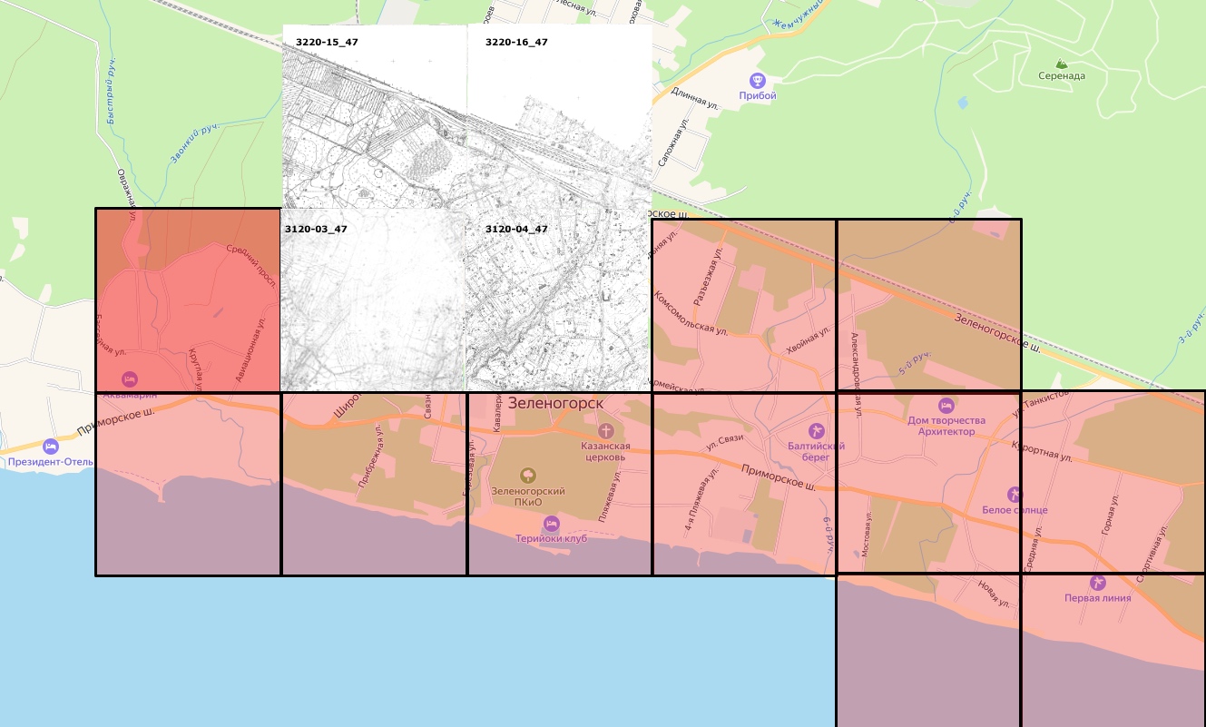This screenshot has width=1206, height=727.
Task: Click the Зеленогорск town label
Action: [x=556, y=401]
